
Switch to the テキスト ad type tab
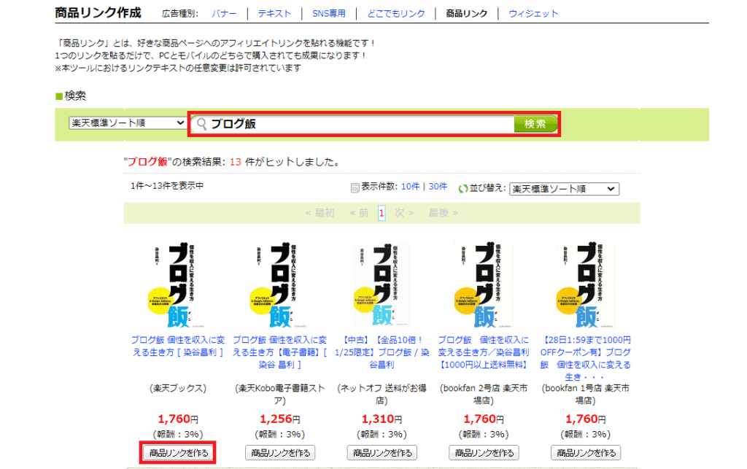274,13
